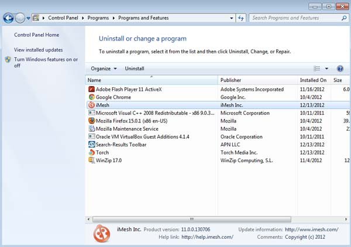Click the blue help icon

point(340,68)
